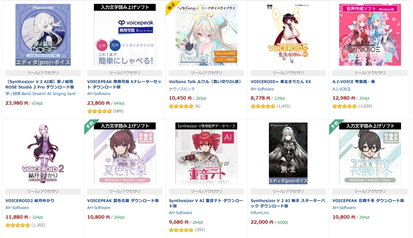The height and width of the screenshot is (238, 413).
Task: Open the VOICEROID+ 東北きりたん EX title link
Action: pyautogui.click(x=281, y=82)
